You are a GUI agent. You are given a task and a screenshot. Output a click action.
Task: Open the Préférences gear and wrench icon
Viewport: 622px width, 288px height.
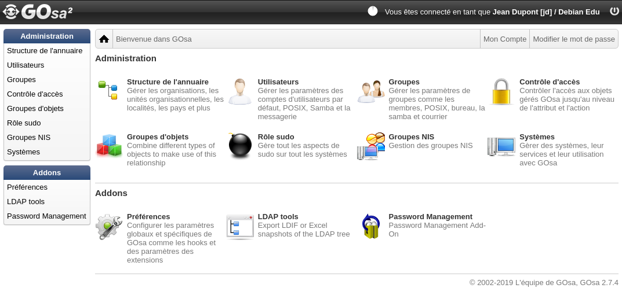108,226
